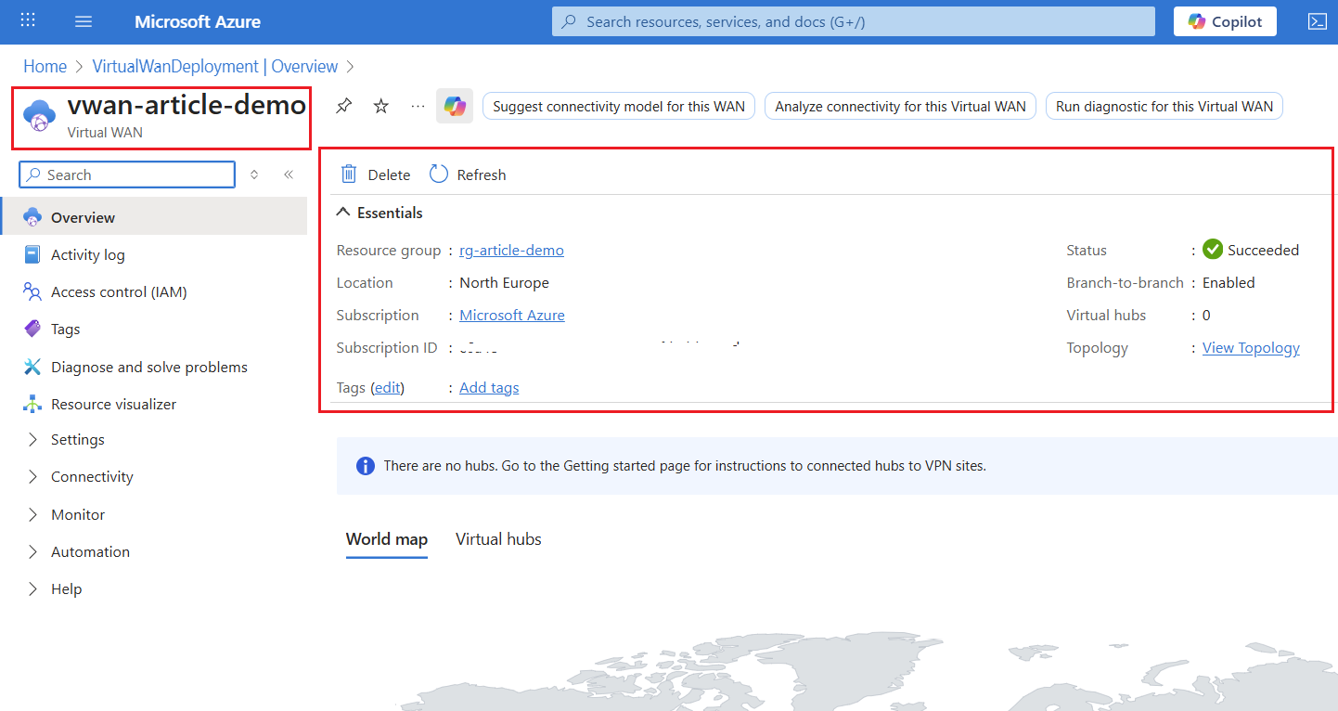Click the Tags icon in sidebar
This screenshot has height=711, width=1338.
[x=32, y=329]
